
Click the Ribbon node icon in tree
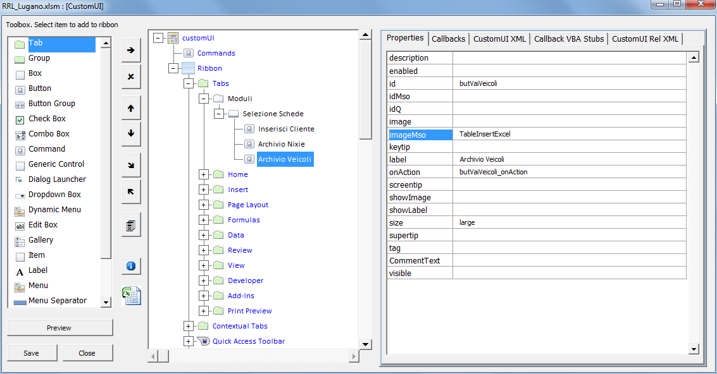tap(189, 68)
